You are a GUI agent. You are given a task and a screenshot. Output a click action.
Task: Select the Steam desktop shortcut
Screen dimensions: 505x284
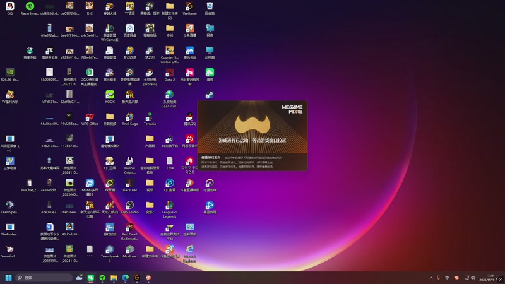point(210,95)
